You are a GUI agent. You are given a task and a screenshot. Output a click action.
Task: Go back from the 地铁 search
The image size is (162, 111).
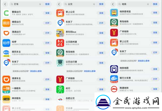point(113,4)
